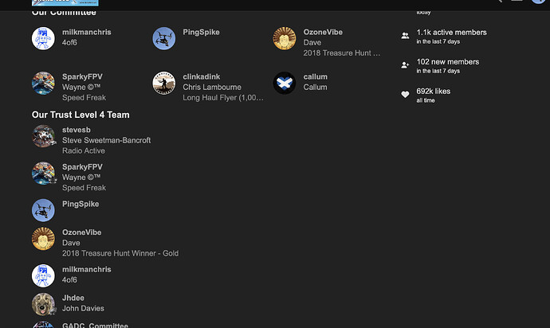Open Jhdee user profile link
This screenshot has width=550, height=328.
point(73,298)
